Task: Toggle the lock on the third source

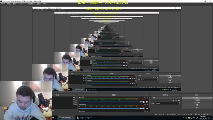Action: click(x=76, y=102)
